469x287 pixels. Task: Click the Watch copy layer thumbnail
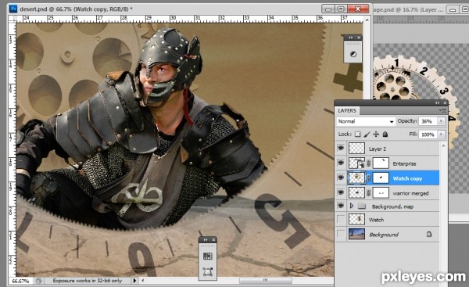tap(357, 178)
